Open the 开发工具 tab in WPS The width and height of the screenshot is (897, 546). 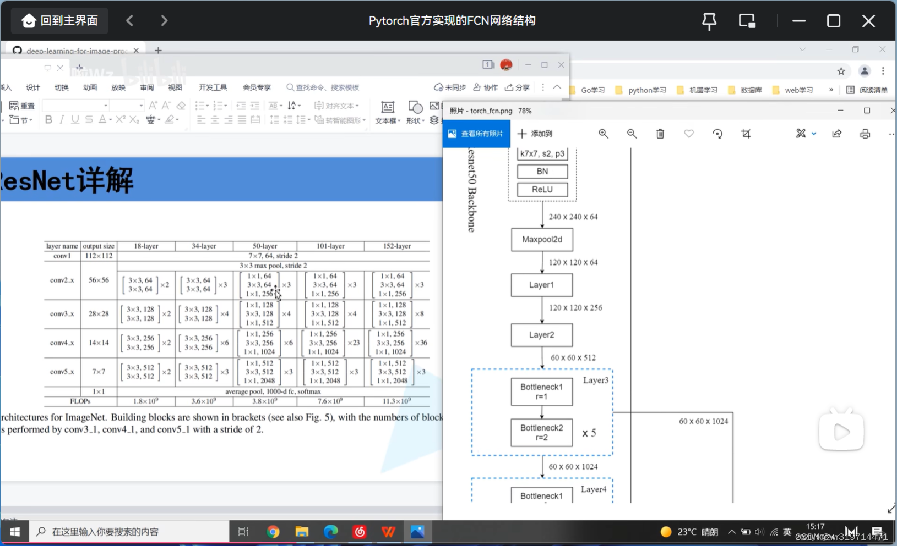(x=213, y=87)
